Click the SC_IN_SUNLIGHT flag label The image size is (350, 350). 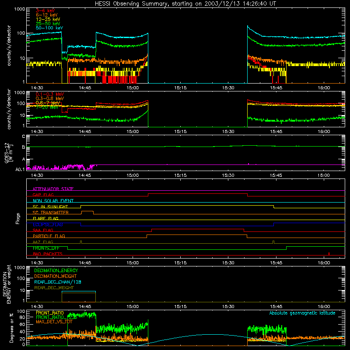(50, 206)
